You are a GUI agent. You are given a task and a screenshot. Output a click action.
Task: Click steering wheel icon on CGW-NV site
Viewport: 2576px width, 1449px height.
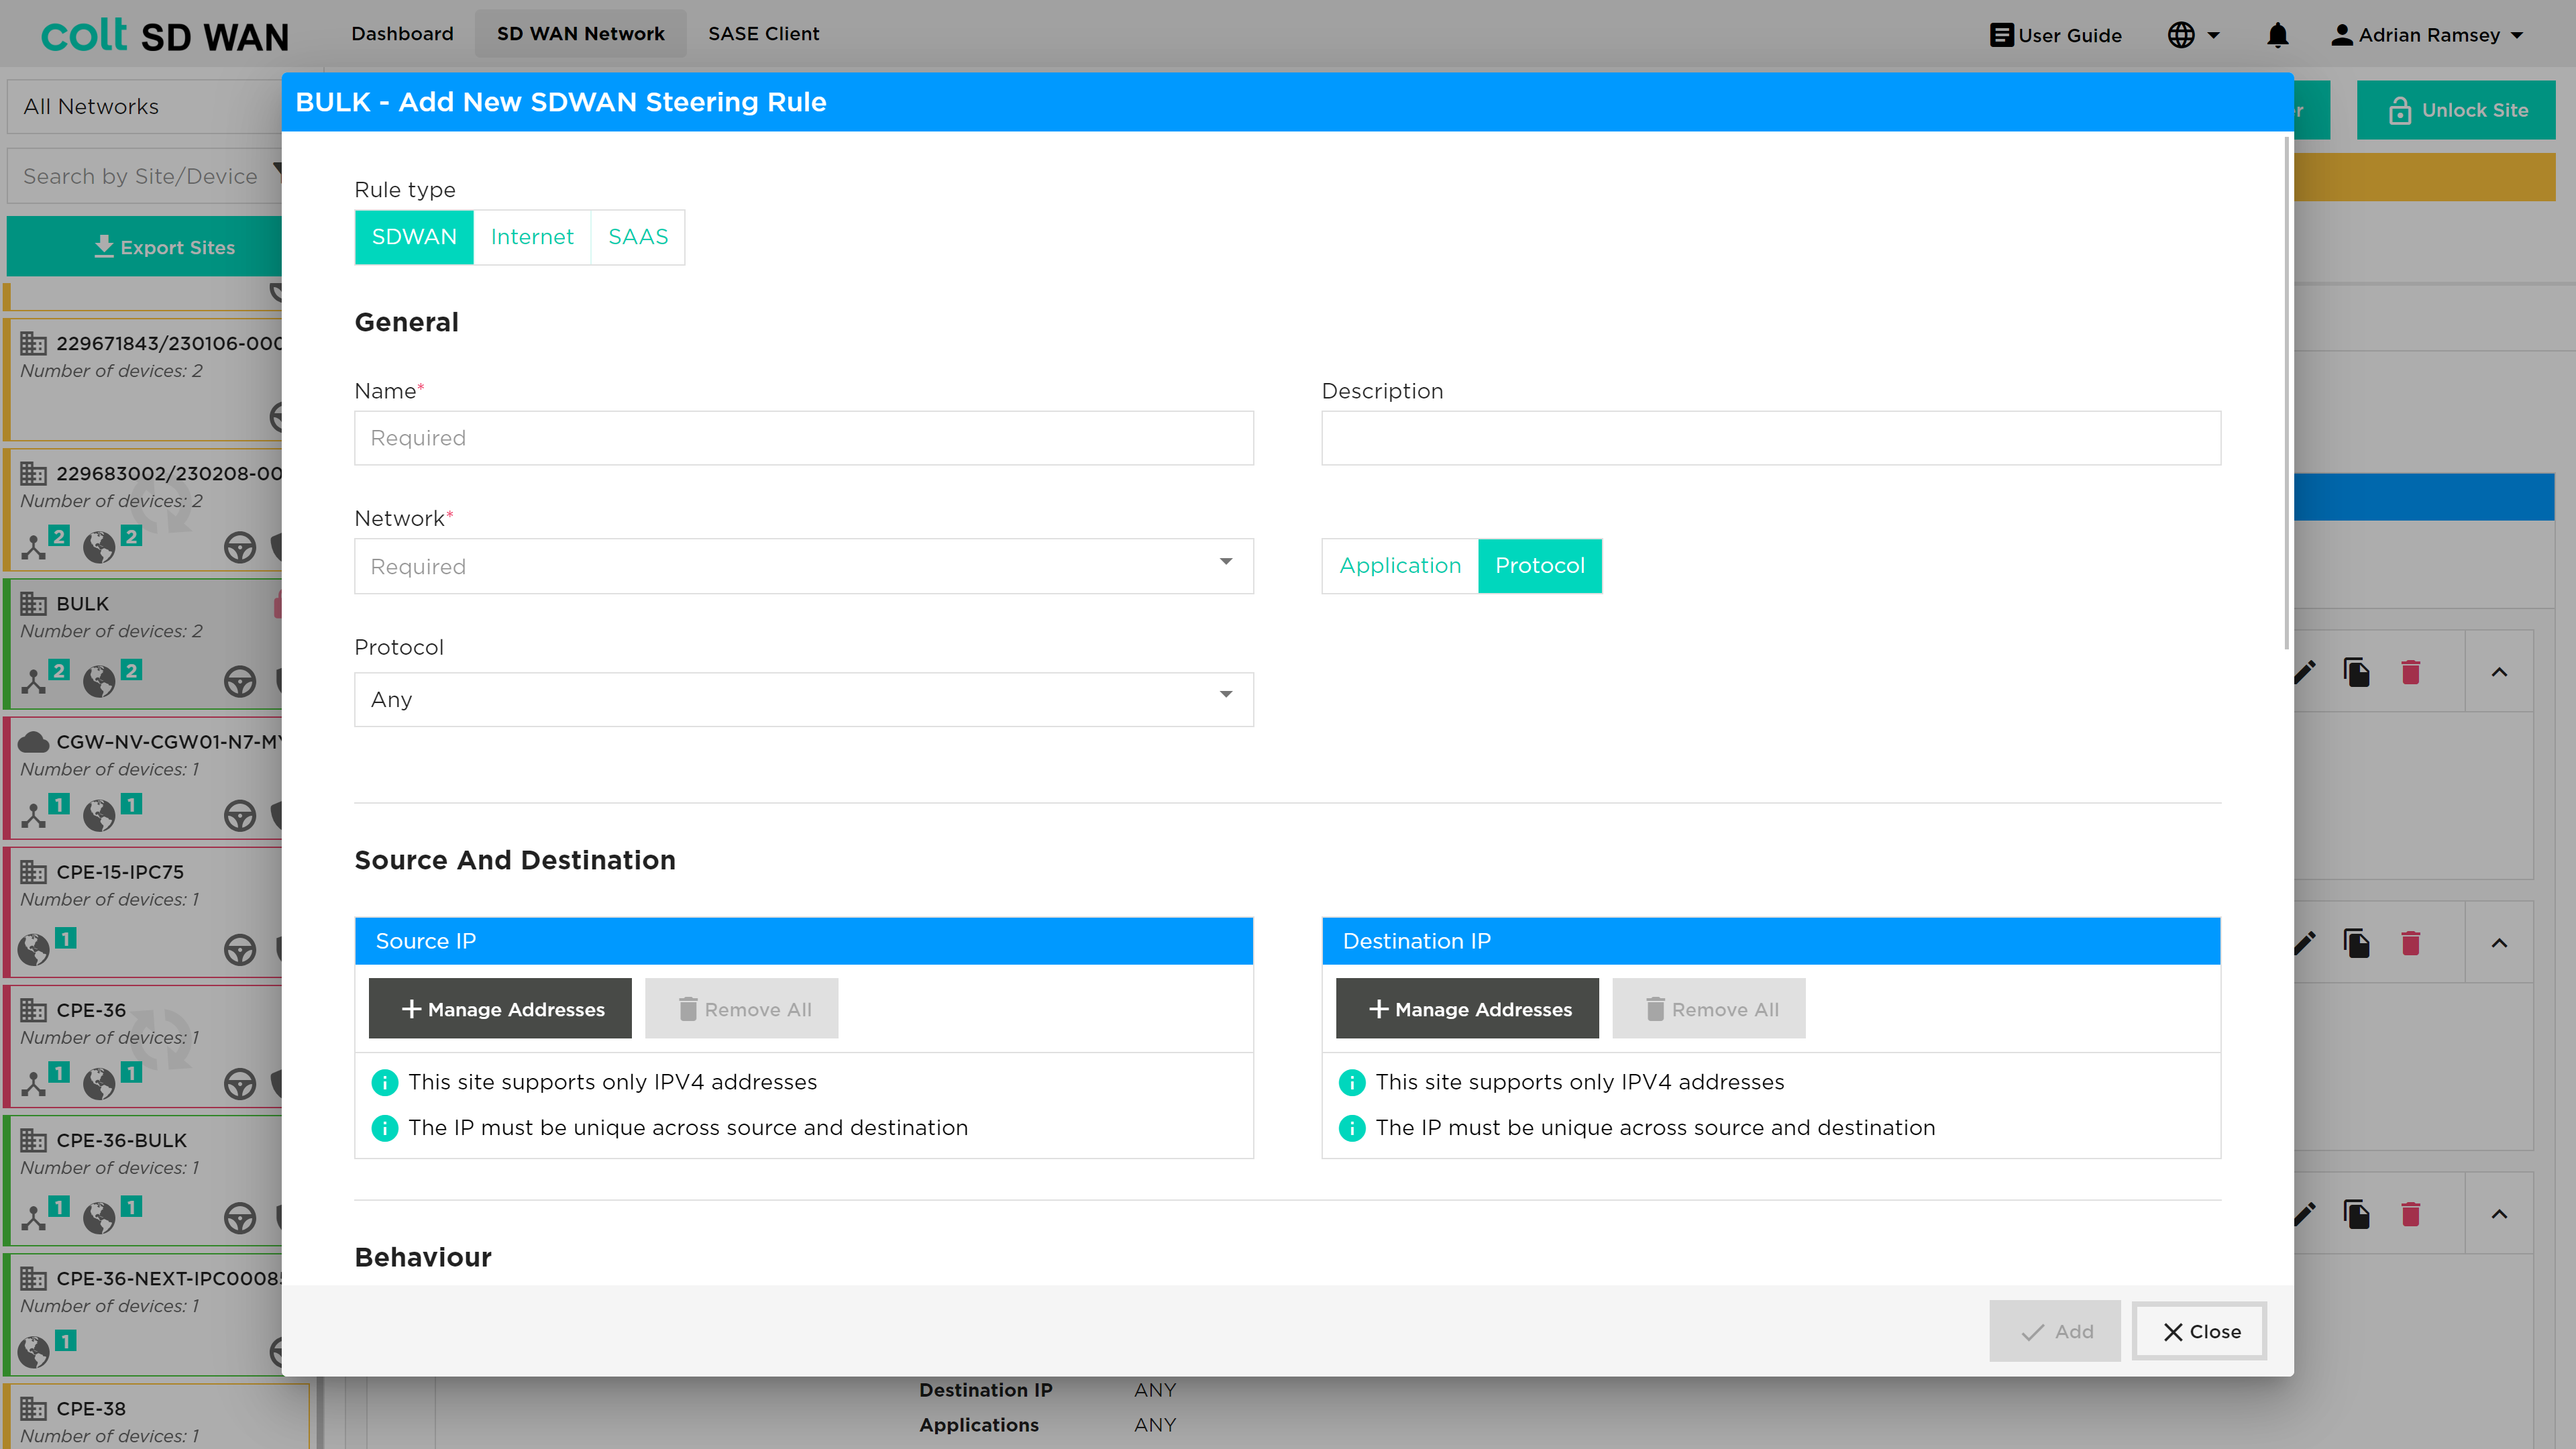(240, 816)
